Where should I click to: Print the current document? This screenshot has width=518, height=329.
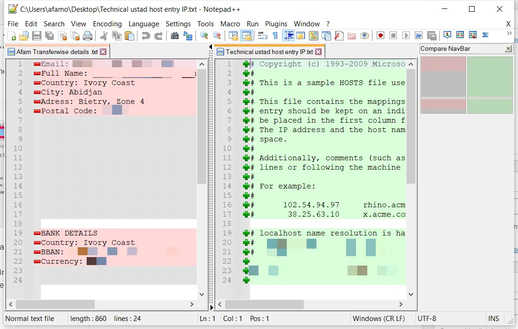tap(87, 35)
